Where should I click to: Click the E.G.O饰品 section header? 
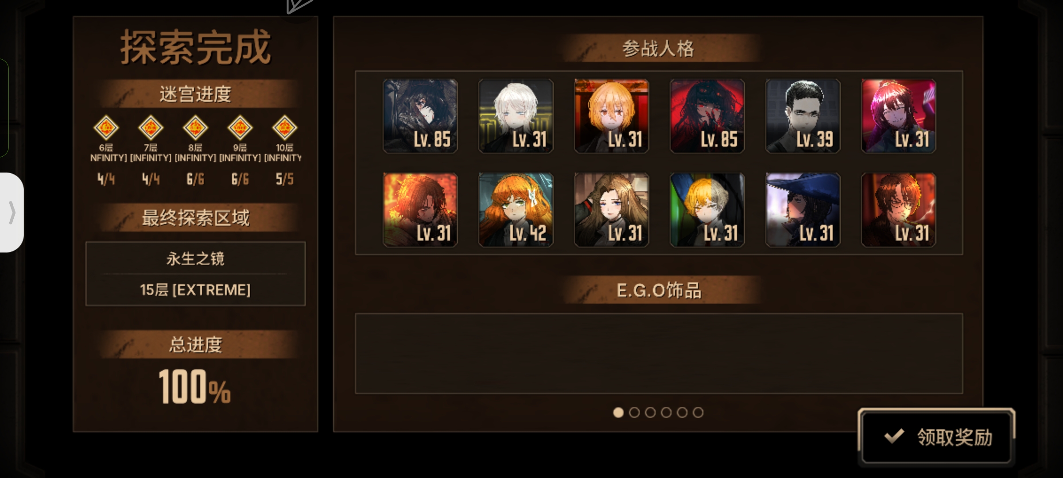pos(659,290)
